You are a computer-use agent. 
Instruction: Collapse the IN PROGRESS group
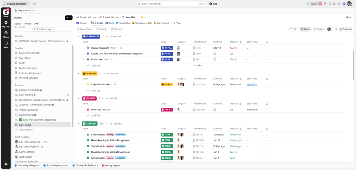pyautogui.click(x=79, y=36)
